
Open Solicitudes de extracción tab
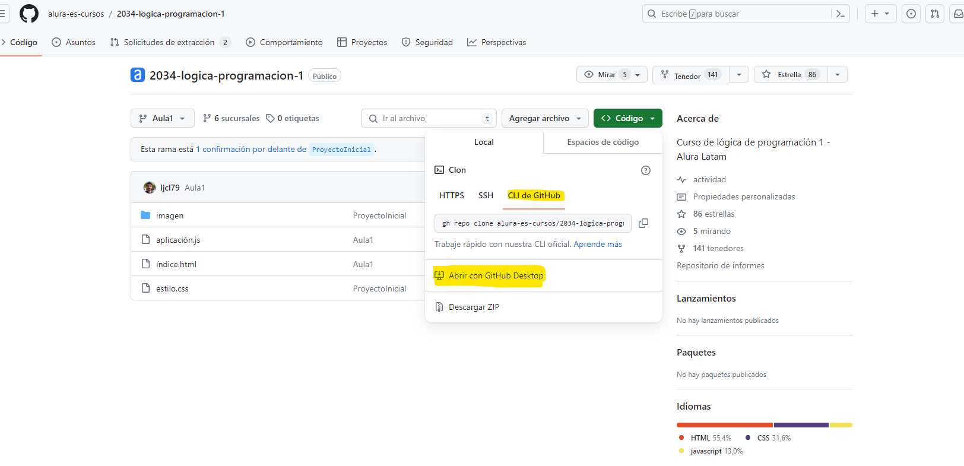coord(170,42)
